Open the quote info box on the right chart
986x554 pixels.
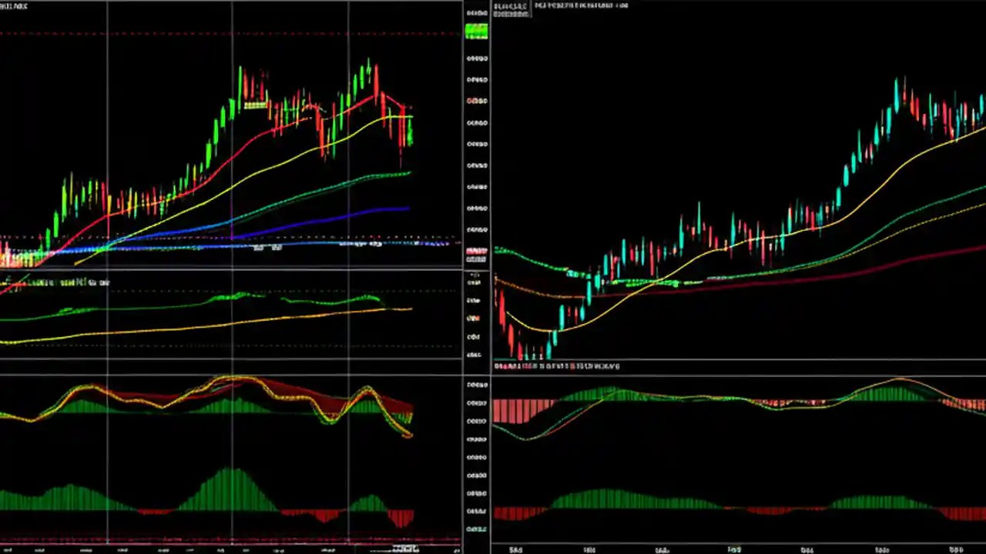511,10
